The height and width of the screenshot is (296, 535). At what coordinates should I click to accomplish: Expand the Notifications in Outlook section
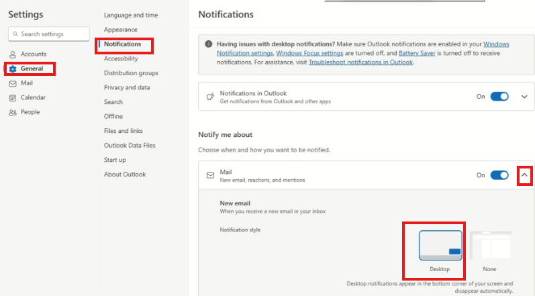(524, 97)
